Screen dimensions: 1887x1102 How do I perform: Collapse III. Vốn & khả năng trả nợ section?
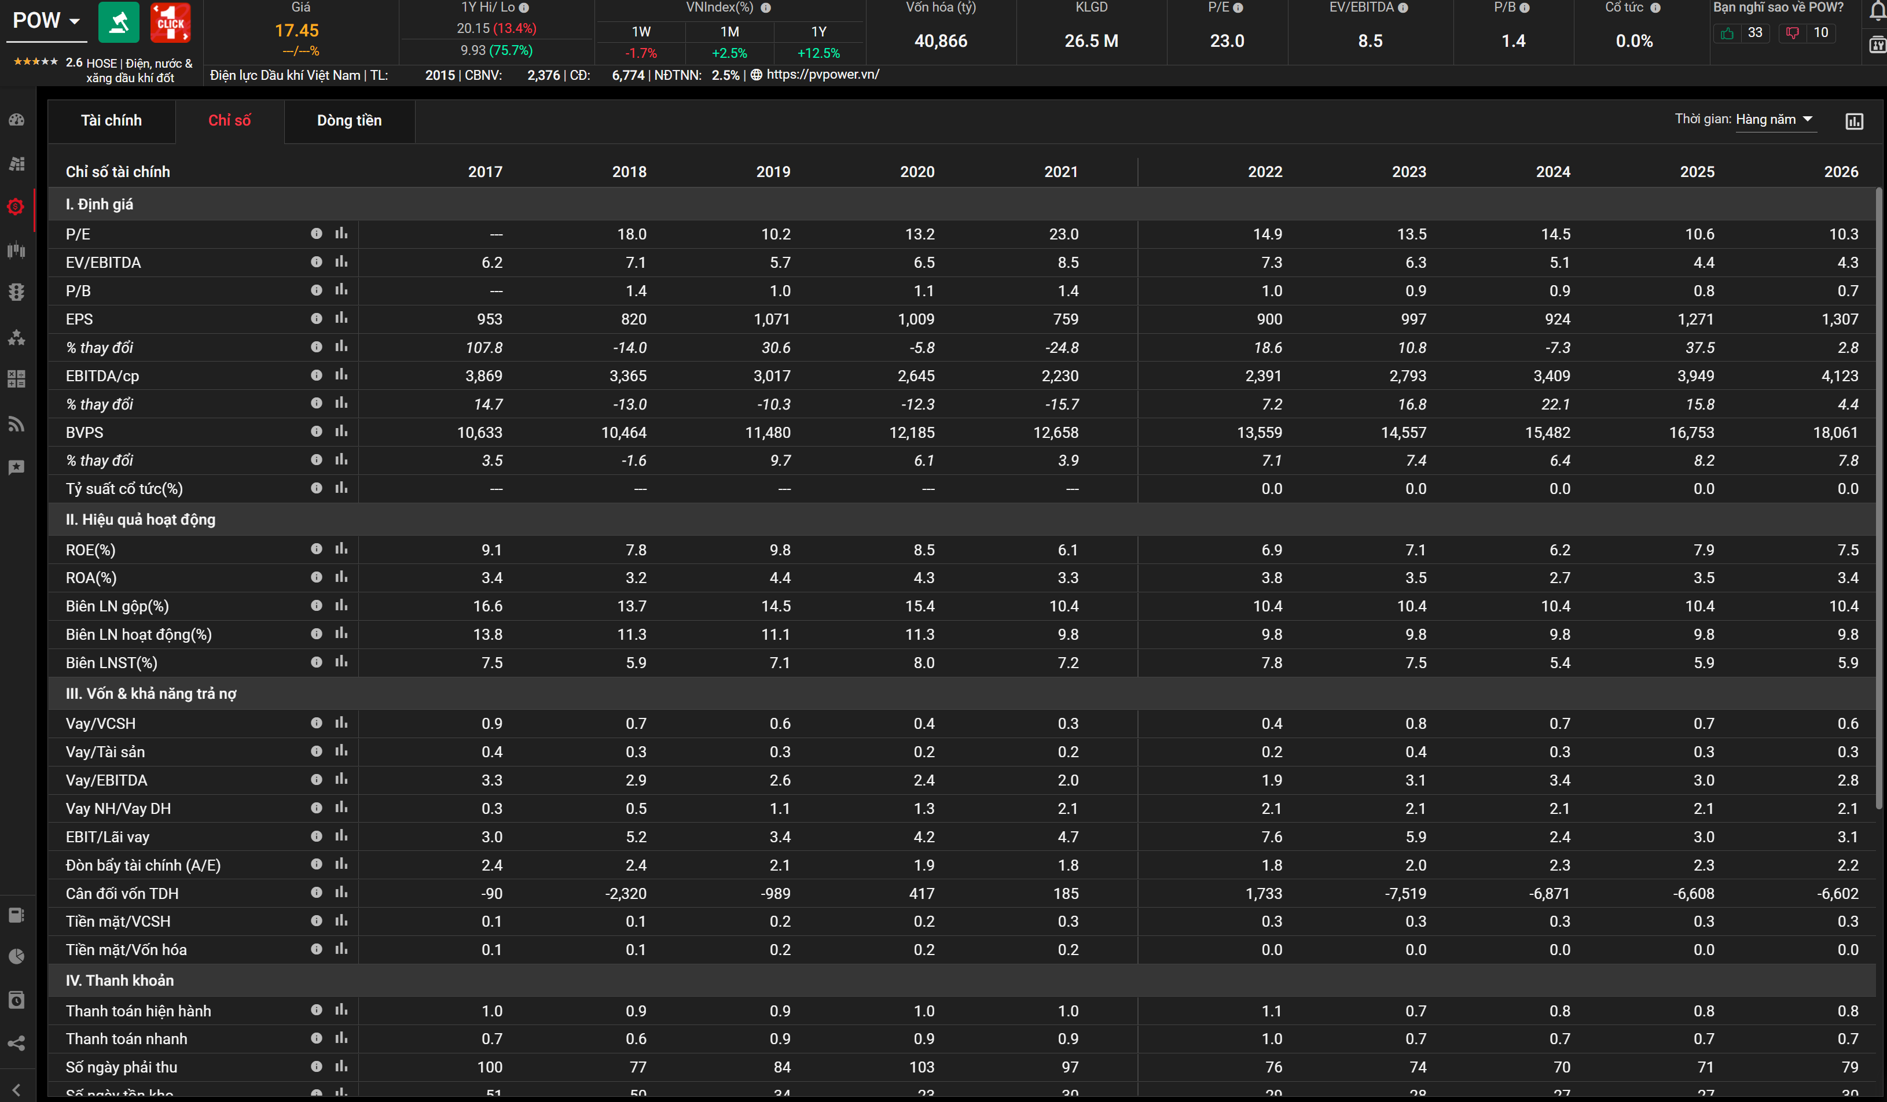pyautogui.click(x=961, y=694)
